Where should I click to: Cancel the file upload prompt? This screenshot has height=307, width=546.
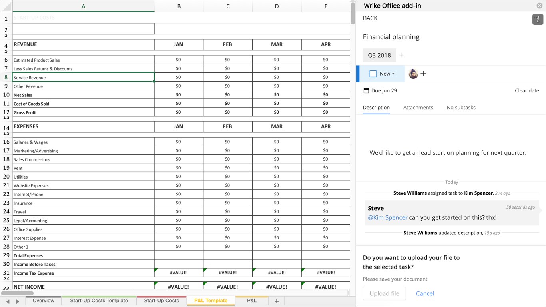click(x=425, y=293)
